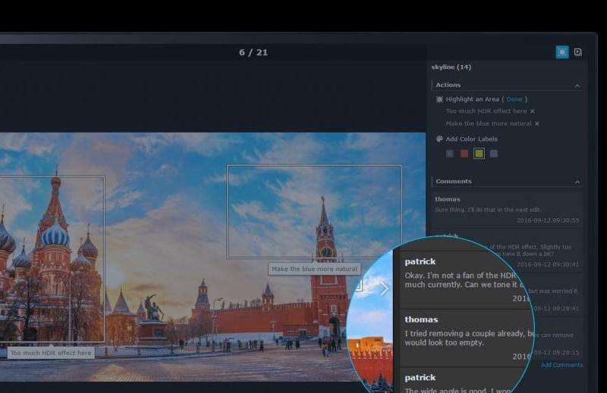Click Done to finish highlighting
Image resolution: width=607 pixels, height=393 pixels.
coord(514,99)
